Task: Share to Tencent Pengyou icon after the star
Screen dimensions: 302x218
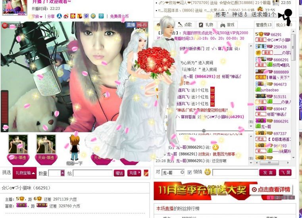Action: coord(79,16)
